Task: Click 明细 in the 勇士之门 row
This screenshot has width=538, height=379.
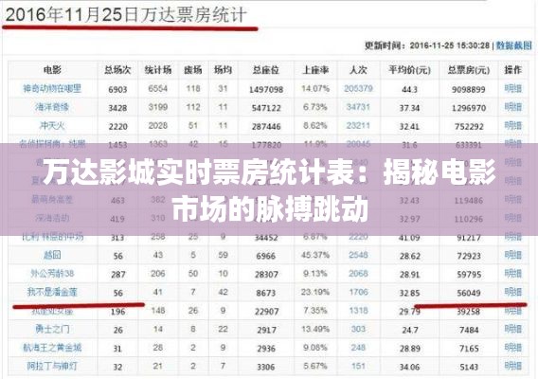Action: point(513,329)
